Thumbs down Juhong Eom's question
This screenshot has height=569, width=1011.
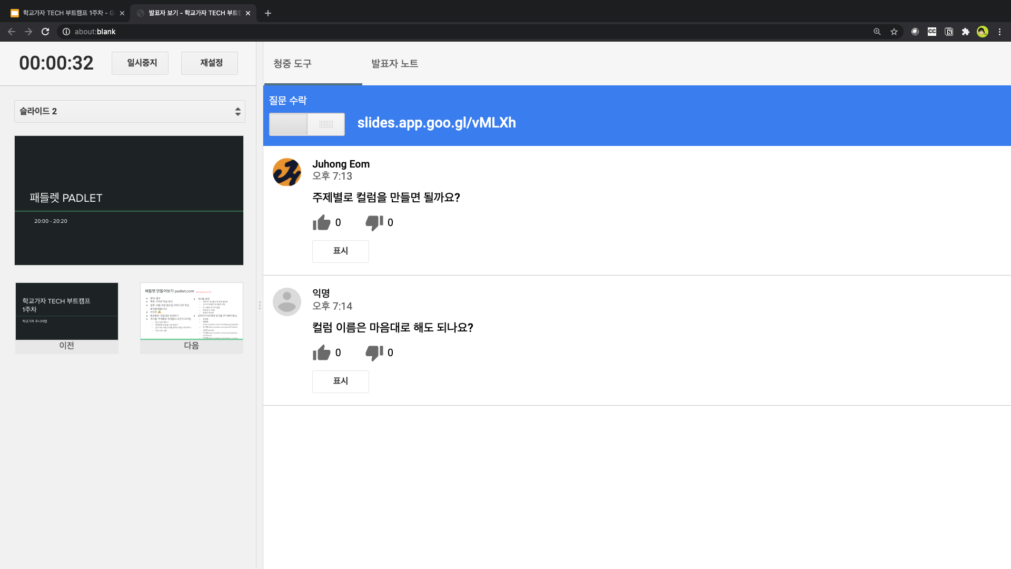374,223
